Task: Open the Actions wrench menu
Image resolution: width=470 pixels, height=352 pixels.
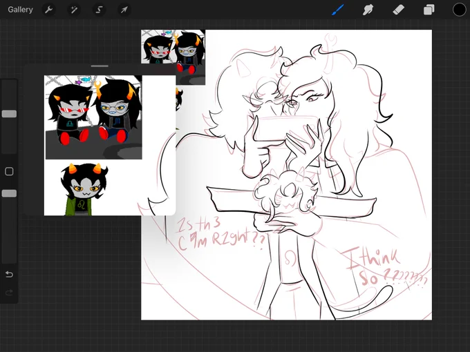Action: click(x=48, y=10)
